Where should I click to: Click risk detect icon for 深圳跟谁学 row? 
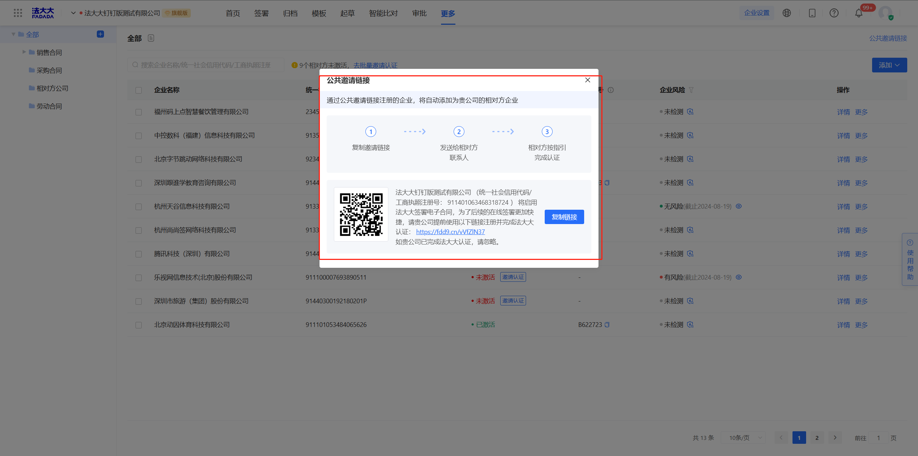point(690,183)
